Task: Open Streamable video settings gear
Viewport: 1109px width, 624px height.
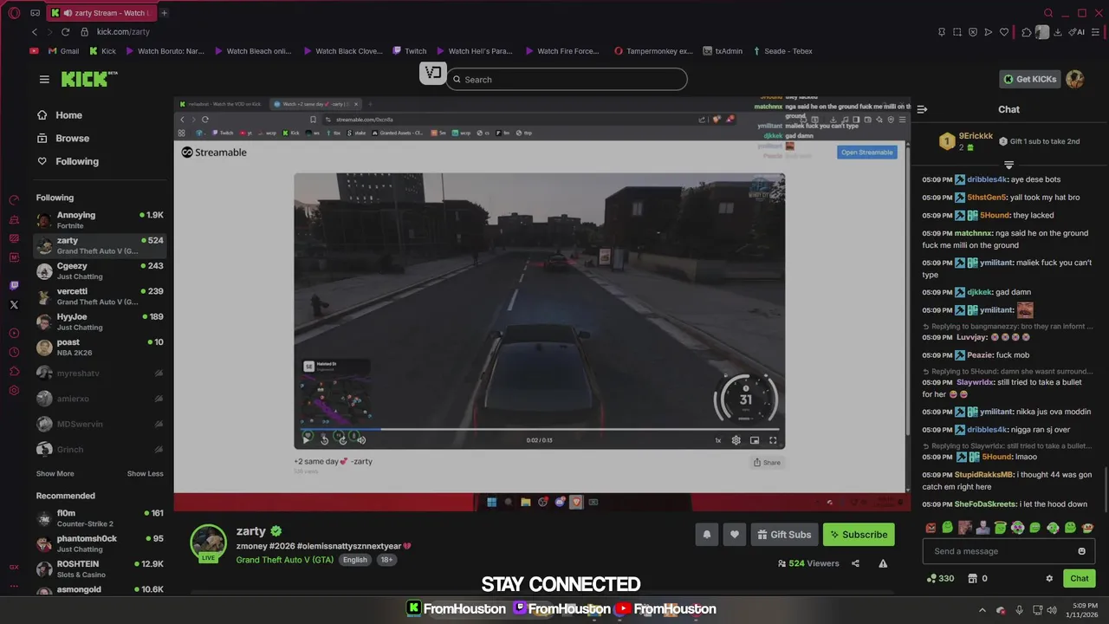Action: pos(736,440)
